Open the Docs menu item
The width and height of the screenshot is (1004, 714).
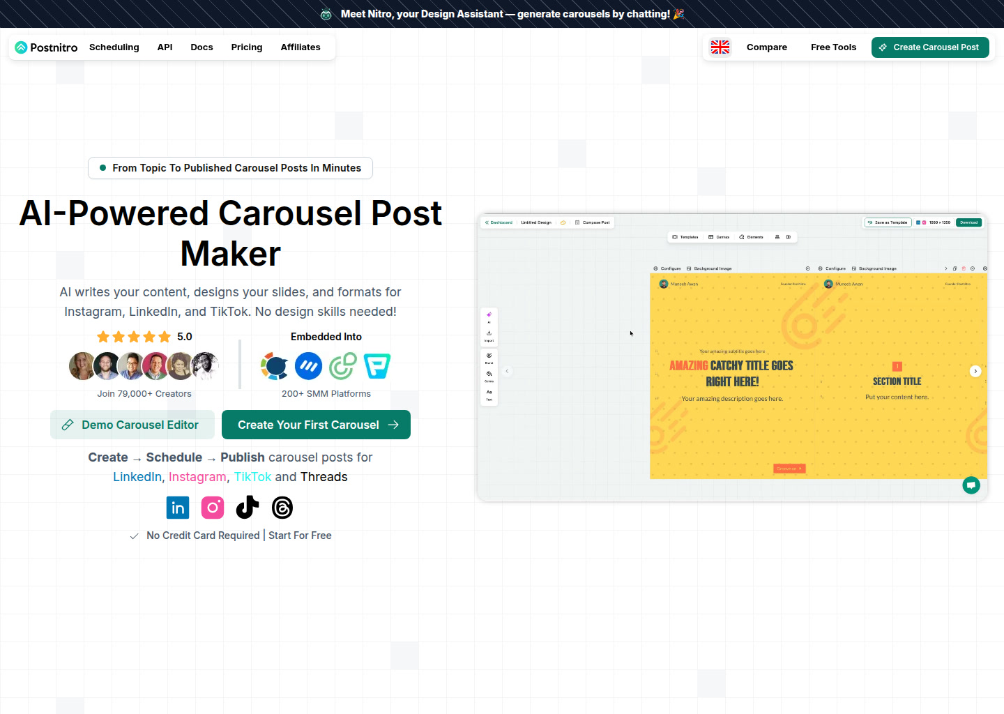pyautogui.click(x=202, y=47)
